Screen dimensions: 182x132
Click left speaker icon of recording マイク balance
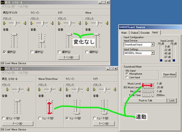click(x=59, y=23)
